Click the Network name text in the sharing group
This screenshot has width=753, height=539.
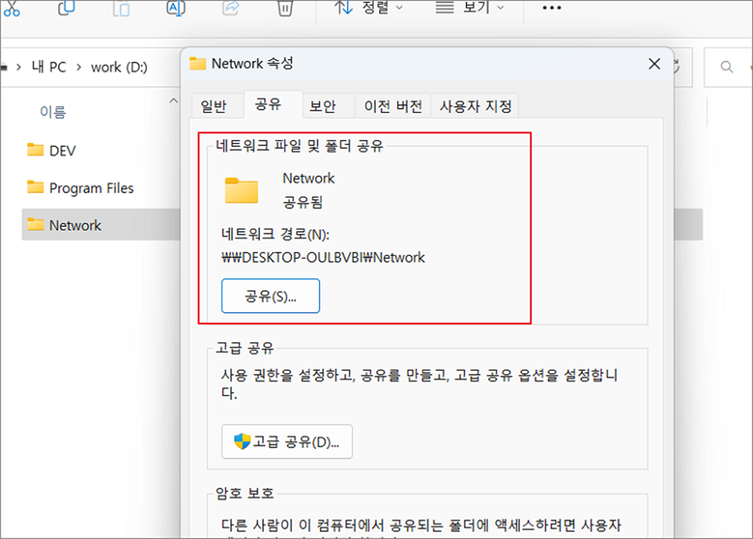[308, 178]
